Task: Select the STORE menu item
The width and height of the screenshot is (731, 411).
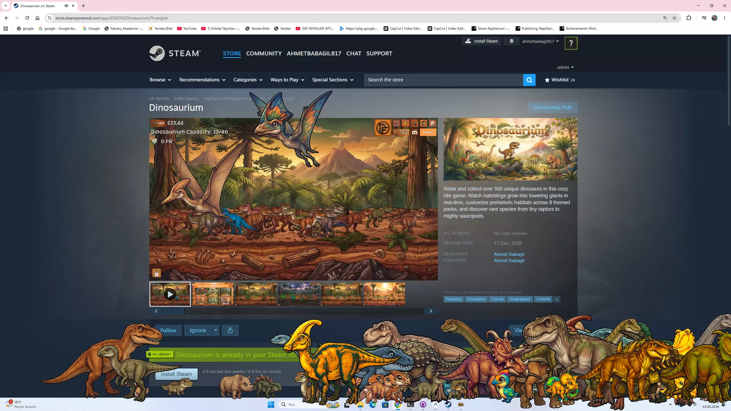Action: tap(232, 53)
